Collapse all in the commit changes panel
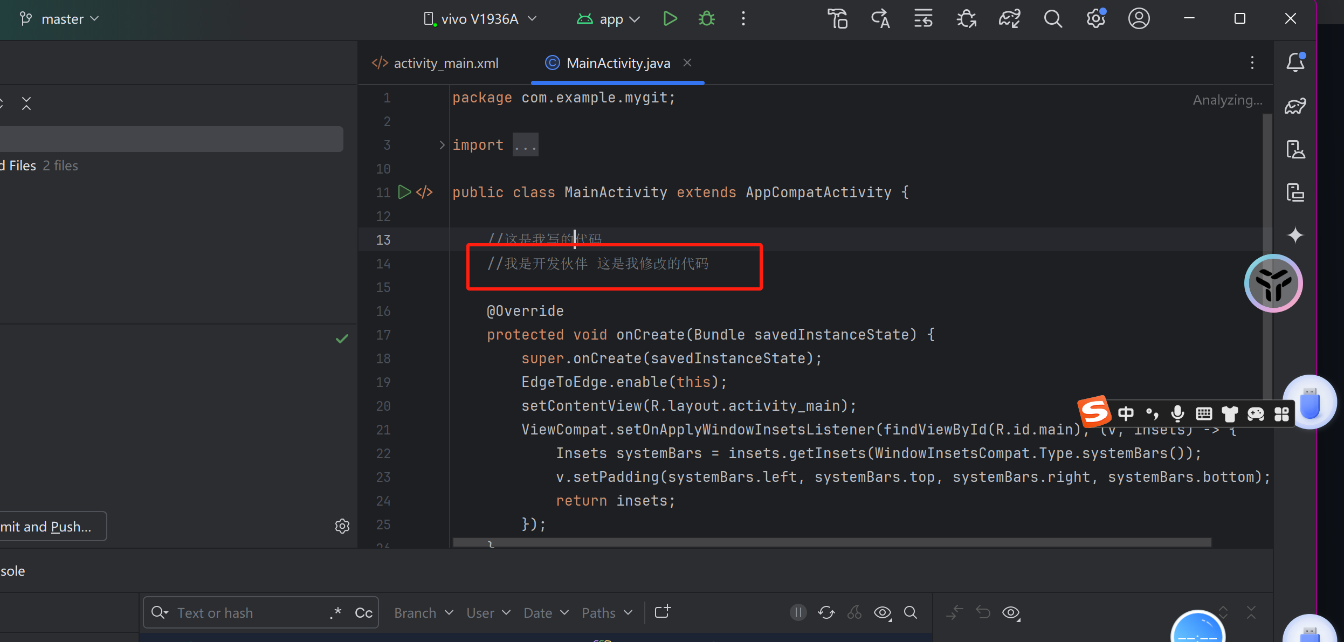This screenshot has width=1344, height=642. click(26, 103)
